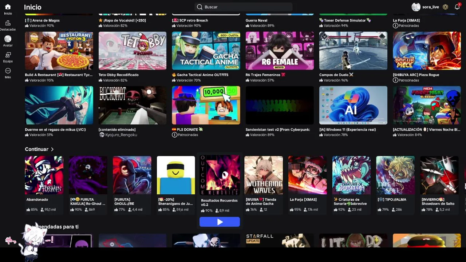Screen dimensions: 466x262
Task: Open Creatures of Sonaria thumbnail
Action: (351, 175)
